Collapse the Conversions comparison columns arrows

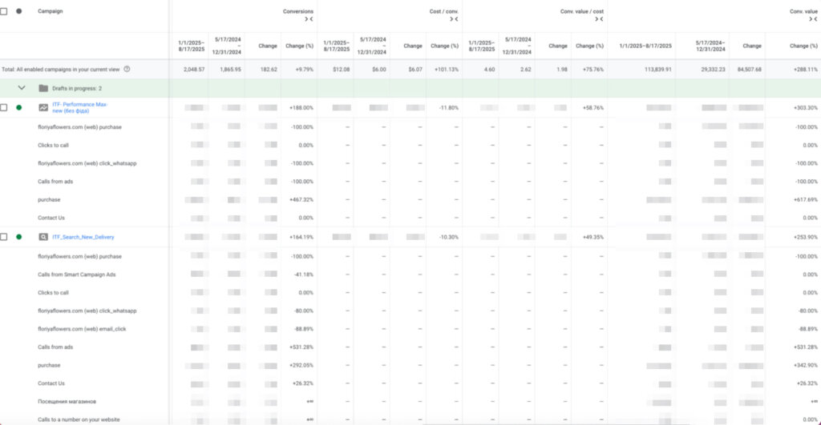(308, 19)
